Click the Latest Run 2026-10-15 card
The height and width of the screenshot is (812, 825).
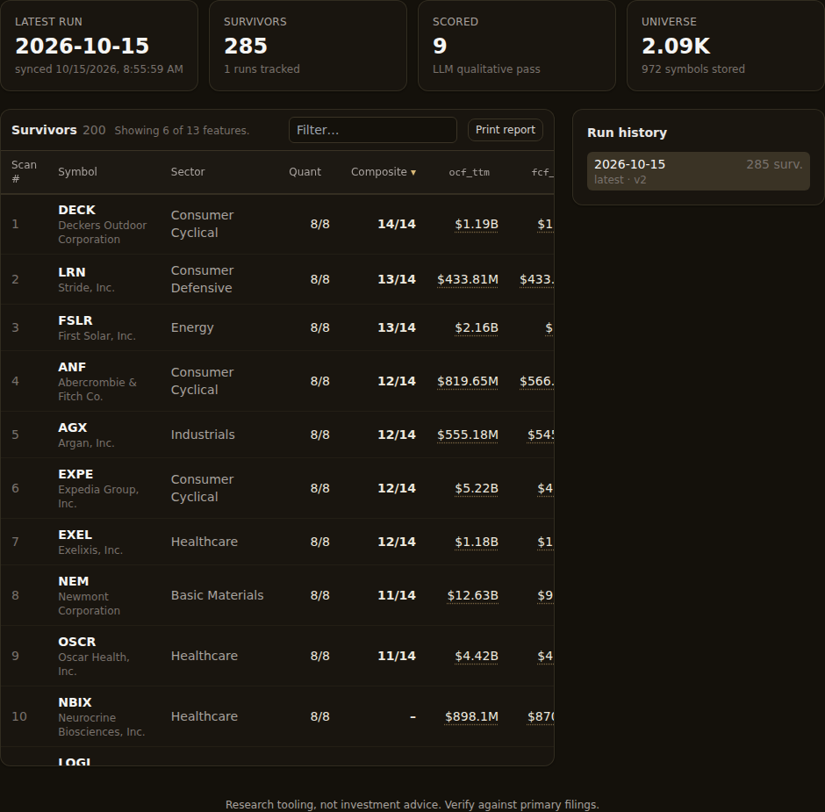pos(99,46)
